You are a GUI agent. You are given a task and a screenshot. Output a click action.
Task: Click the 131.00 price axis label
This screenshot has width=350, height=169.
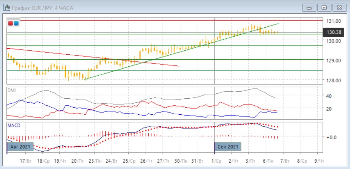point(334,21)
